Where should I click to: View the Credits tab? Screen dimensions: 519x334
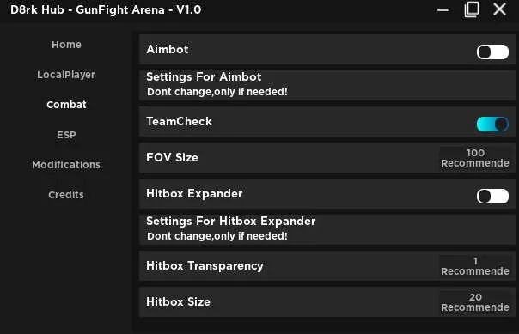coord(66,195)
